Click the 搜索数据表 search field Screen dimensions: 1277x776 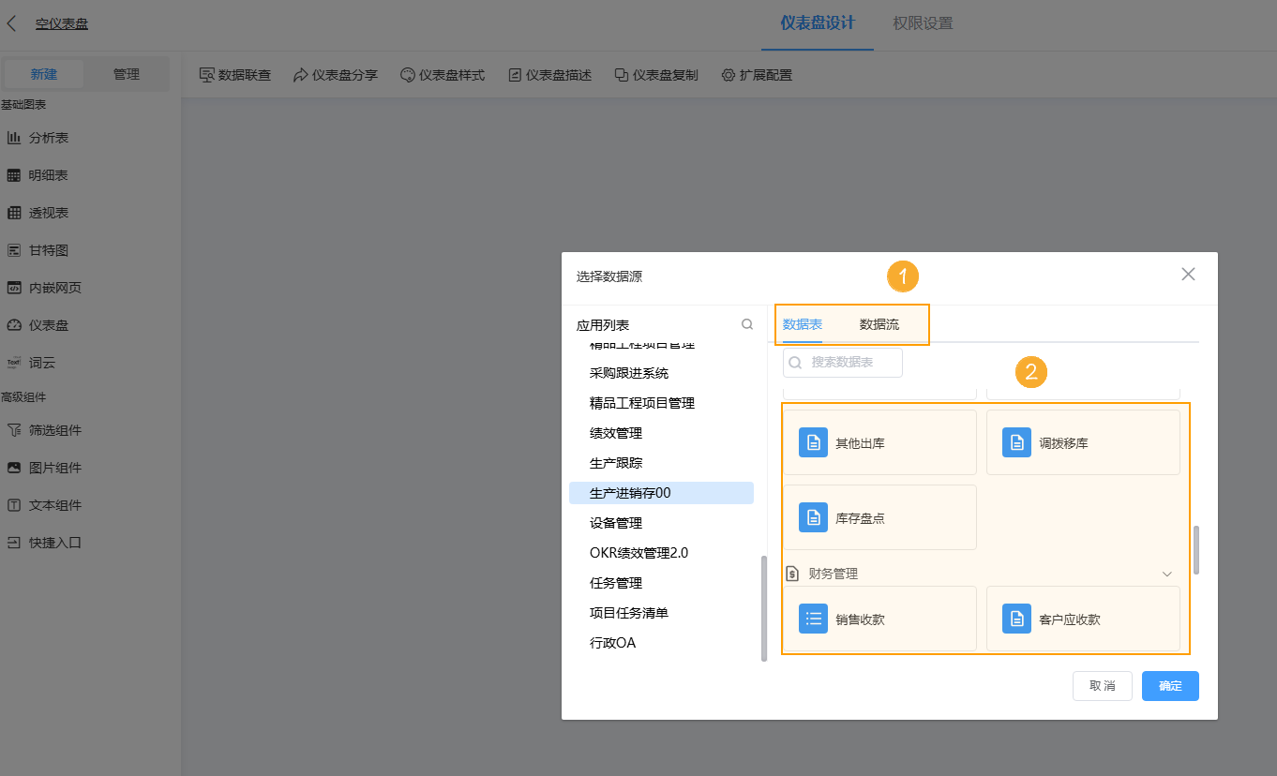click(842, 363)
